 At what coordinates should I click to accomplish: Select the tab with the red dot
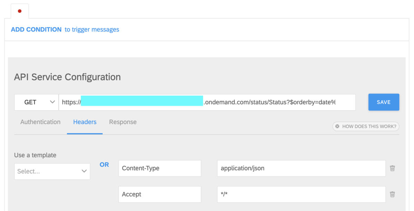pyautogui.click(x=20, y=11)
